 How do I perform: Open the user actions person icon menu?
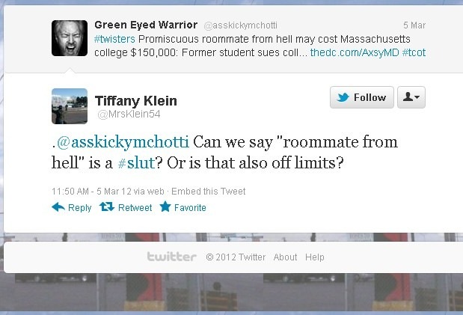pos(411,97)
